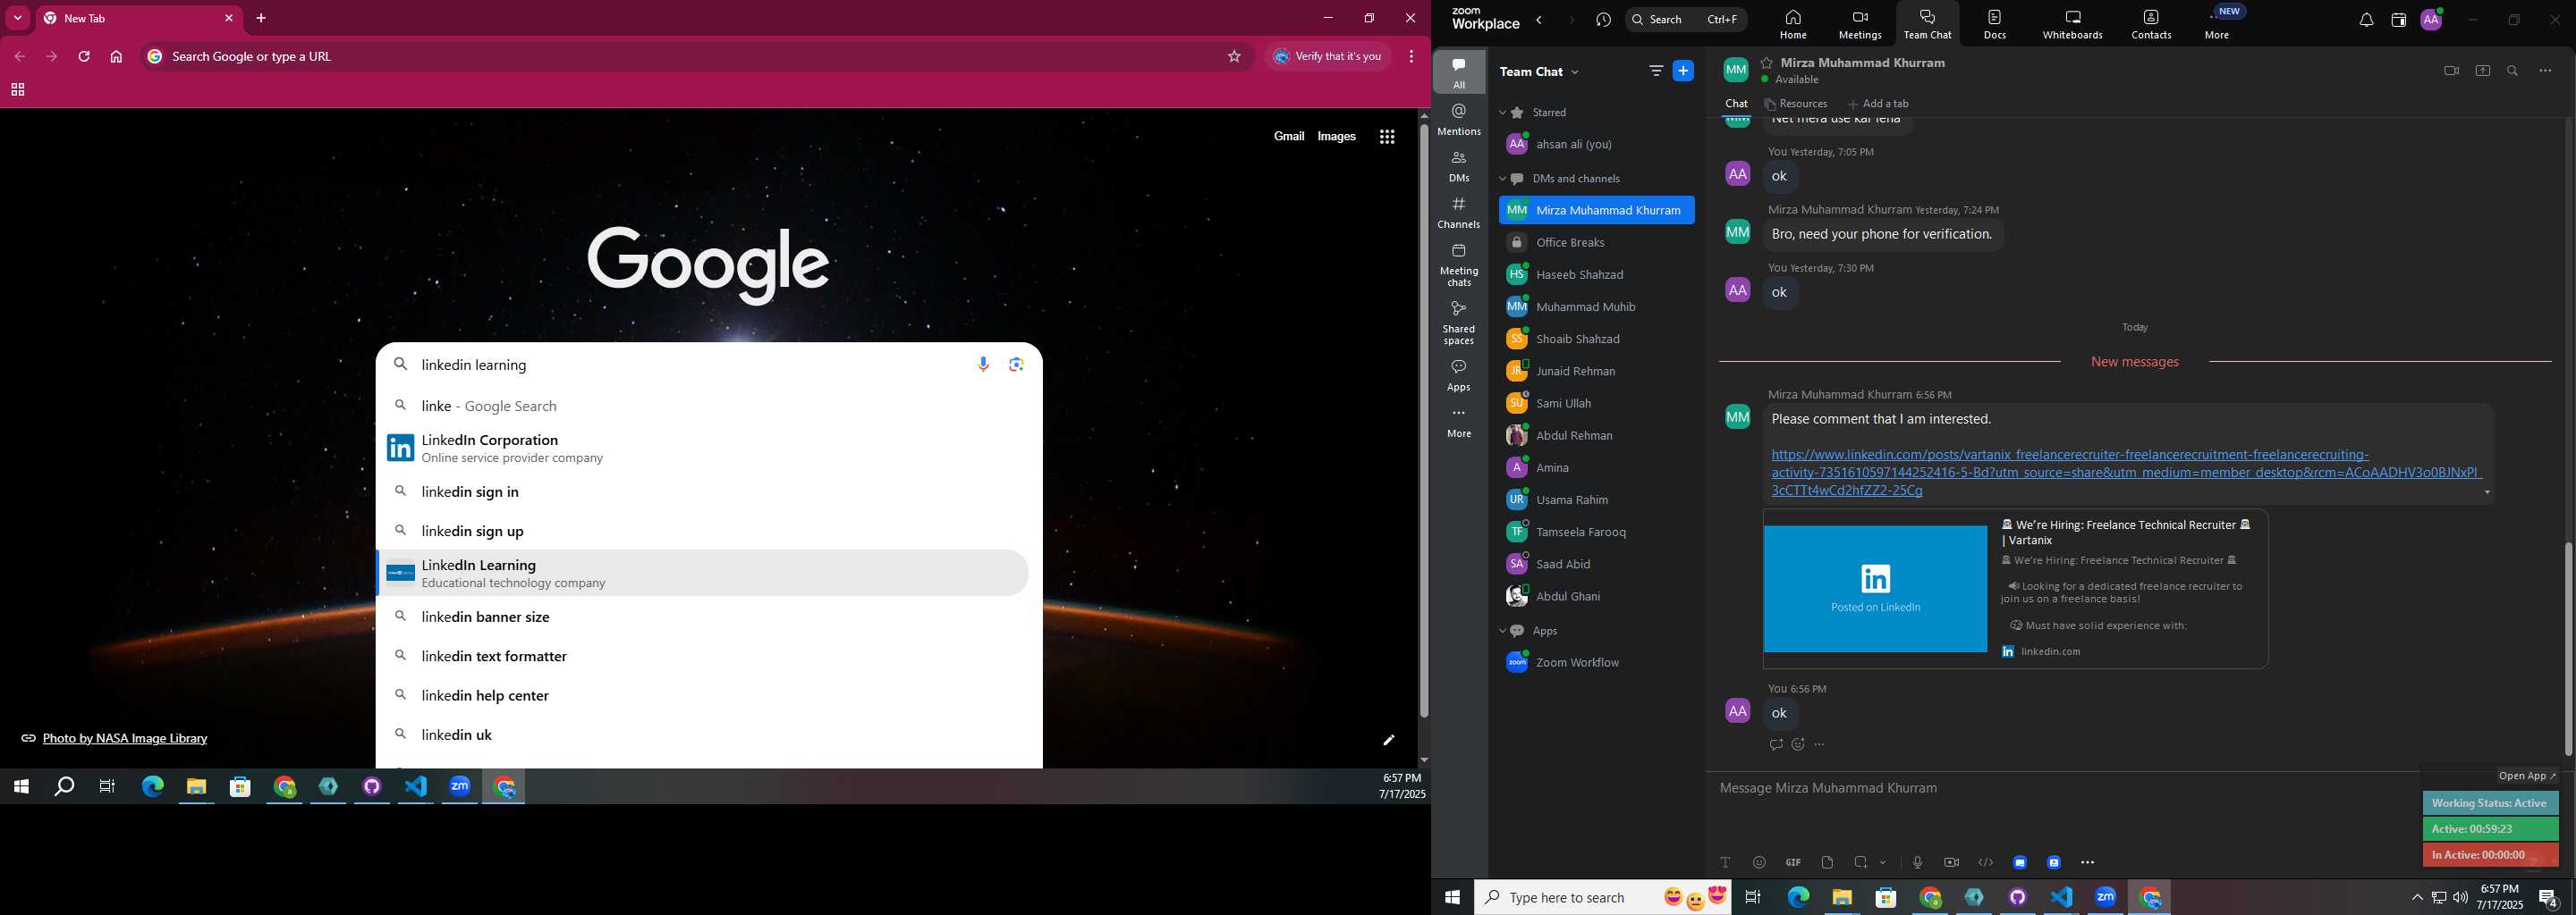The height and width of the screenshot is (915, 2576).
Task: Open Zoom notifications bell
Action: (x=2366, y=20)
